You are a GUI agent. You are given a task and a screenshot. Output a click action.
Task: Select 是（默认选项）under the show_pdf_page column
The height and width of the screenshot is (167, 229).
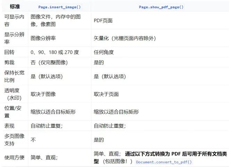coord(110,76)
